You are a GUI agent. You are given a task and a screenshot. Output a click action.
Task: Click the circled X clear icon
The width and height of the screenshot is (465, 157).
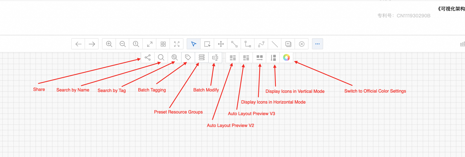tap(302, 44)
